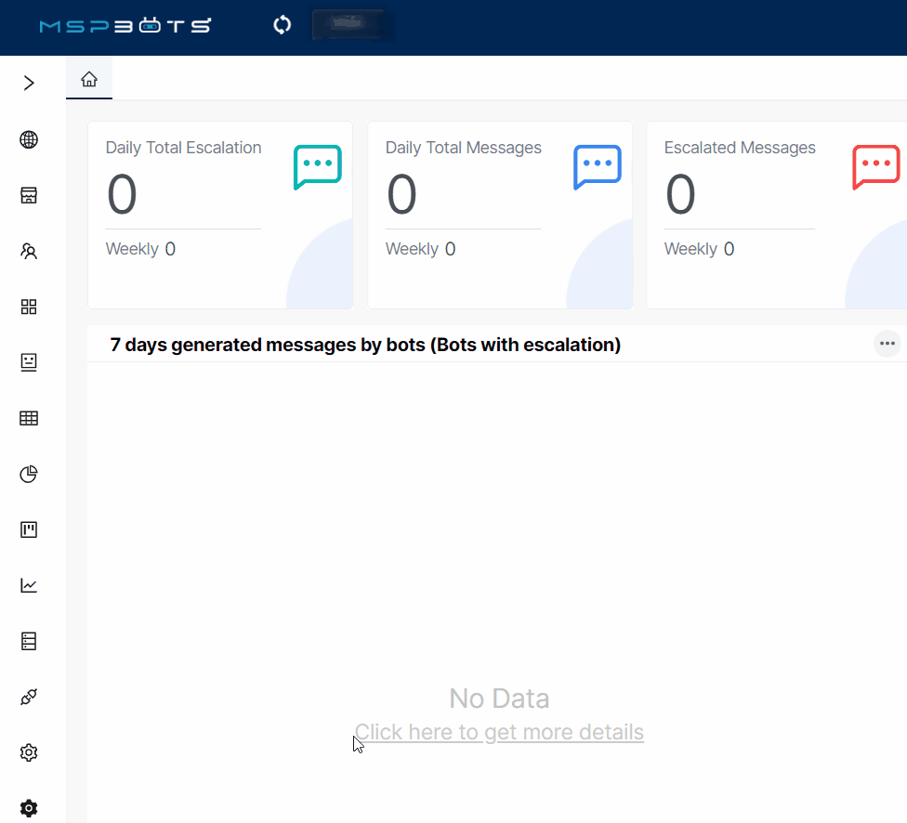
Task: Click the sync refresh icon in header
Action: click(x=283, y=25)
